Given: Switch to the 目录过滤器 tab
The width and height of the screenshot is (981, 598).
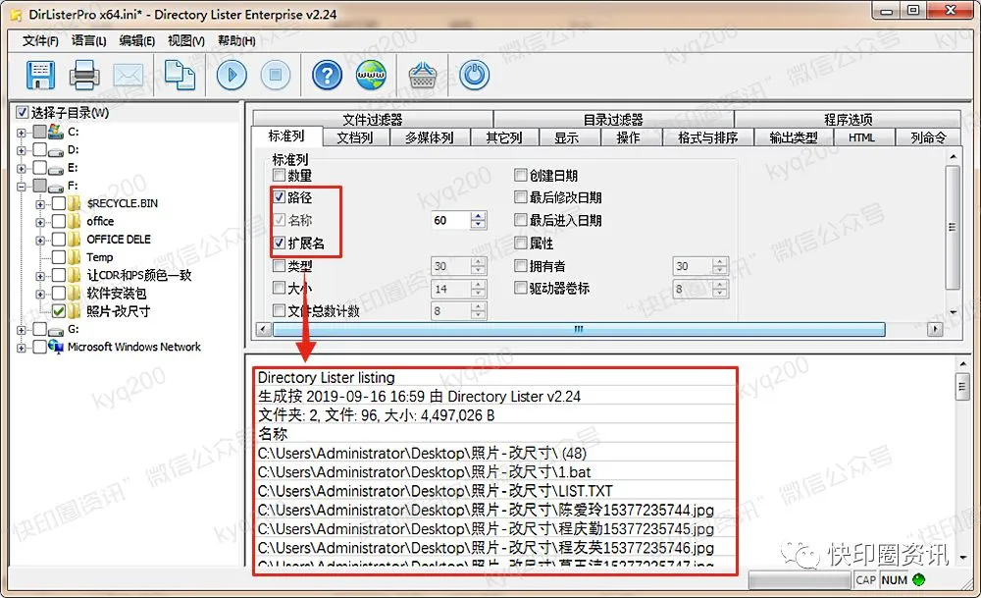Looking at the screenshot, I should point(613,119).
